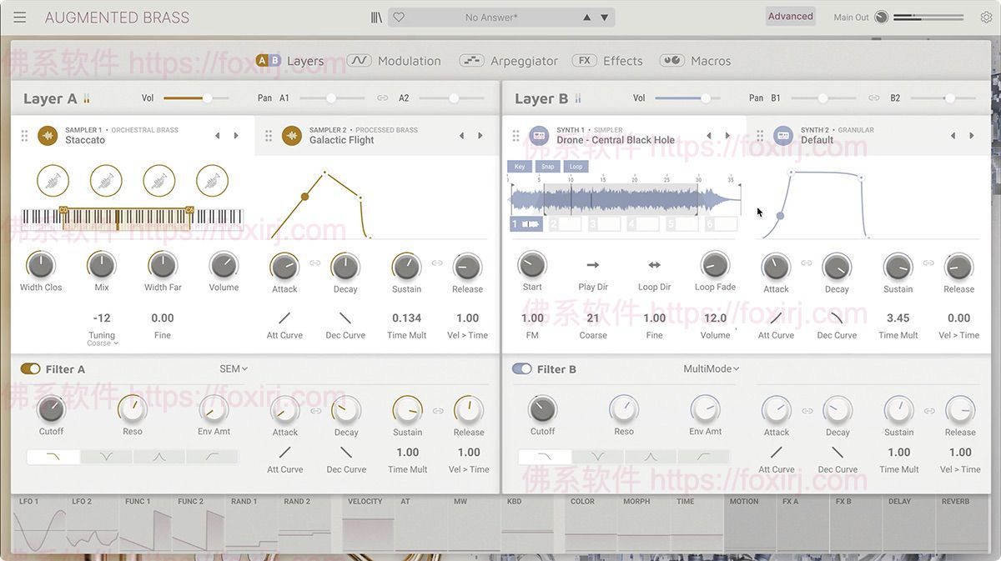Click the heart icon to favorite the preset
Screen dimensions: 1001x561
click(x=398, y=16)
